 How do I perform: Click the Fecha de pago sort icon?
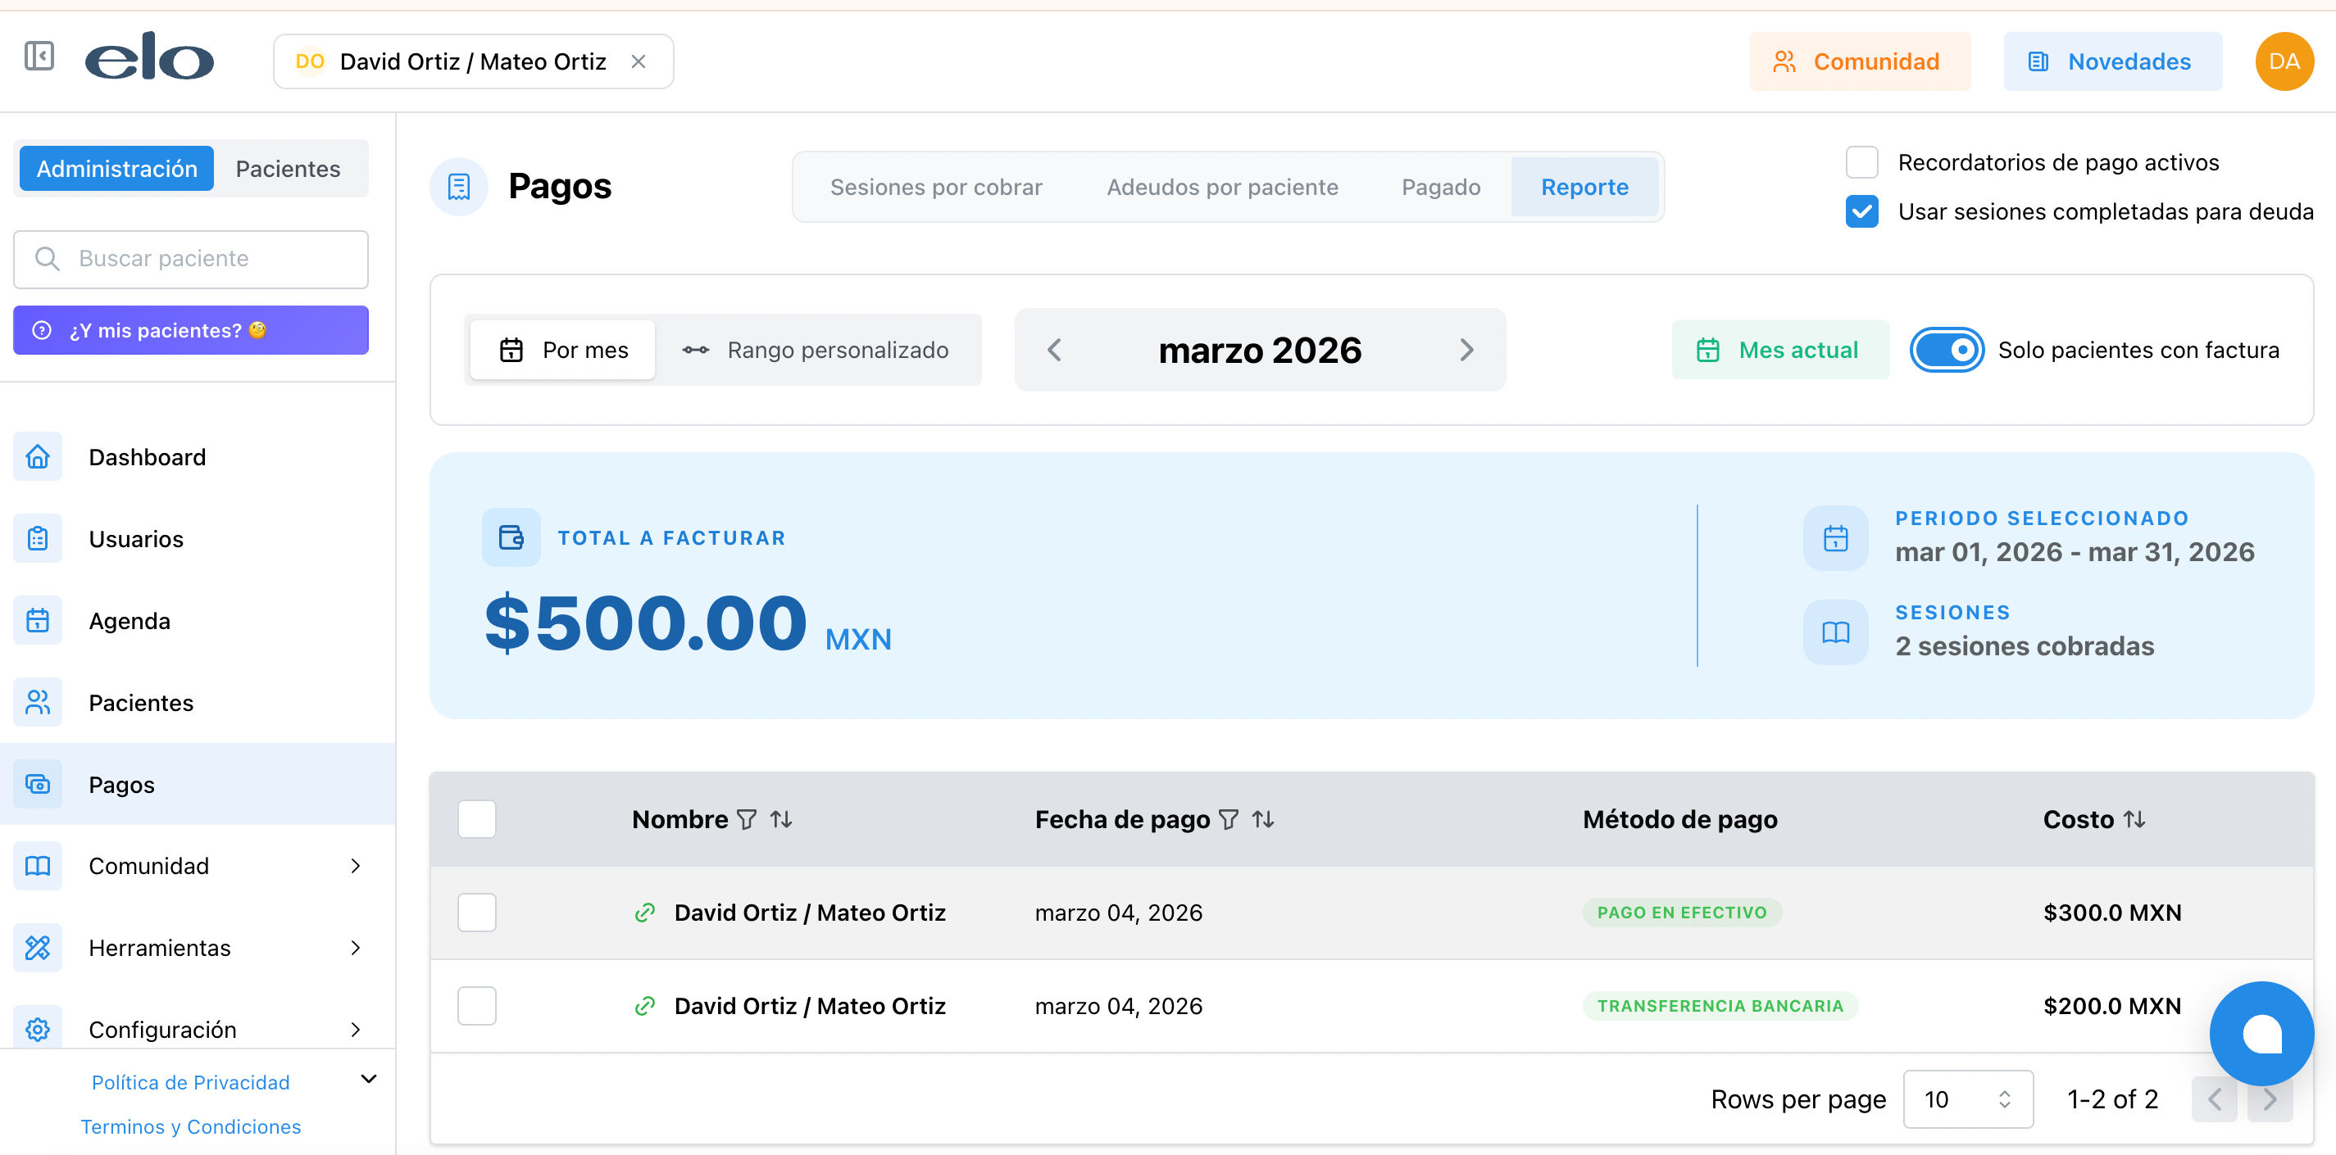coord(1263,820)
